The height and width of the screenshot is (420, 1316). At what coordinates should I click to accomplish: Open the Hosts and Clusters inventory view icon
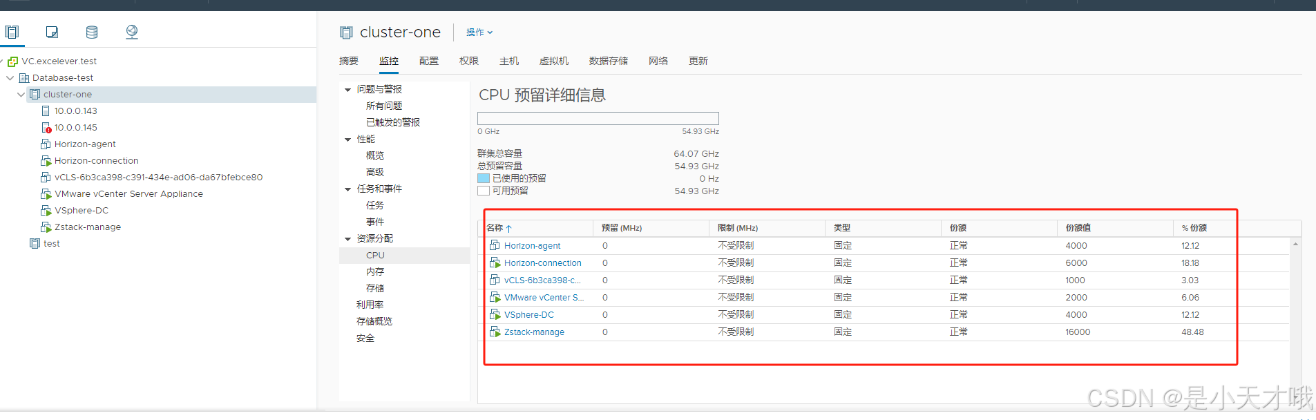point(12,32)
